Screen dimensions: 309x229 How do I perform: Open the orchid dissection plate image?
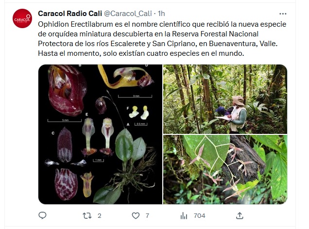coord(100,134)
